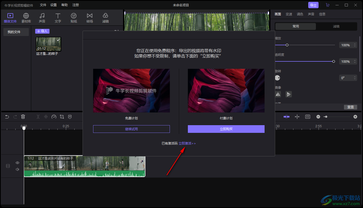Click the properties panel vertical scrollbar
This screenshot has height=208, width=363.
tap(360, 54)
